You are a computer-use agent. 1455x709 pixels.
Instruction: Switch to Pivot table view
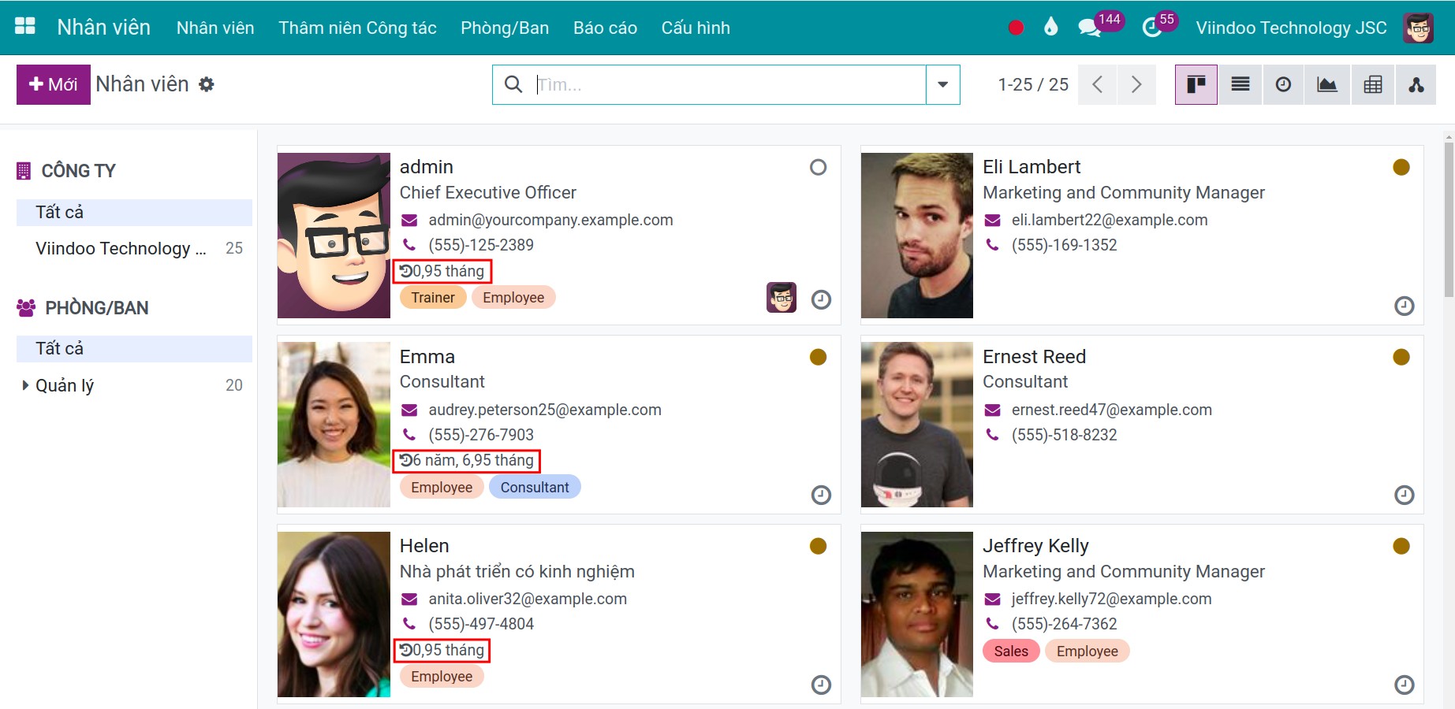[1373, 84]
